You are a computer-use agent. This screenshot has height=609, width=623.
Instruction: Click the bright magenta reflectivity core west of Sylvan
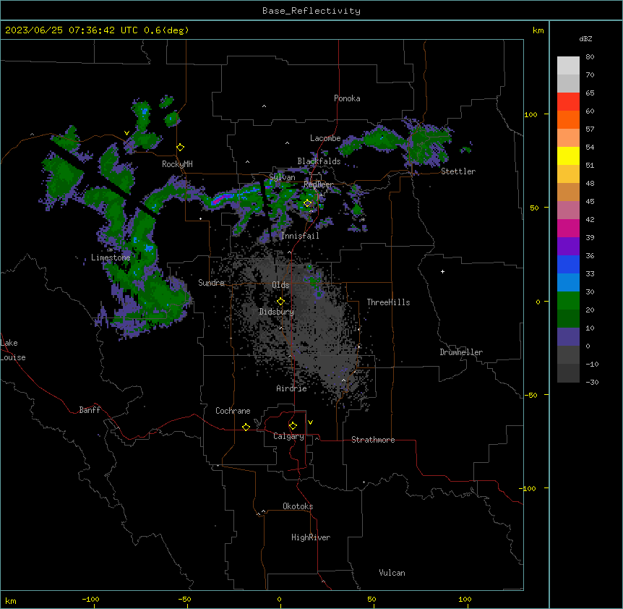pyautogui.click(x=221, y=198)
